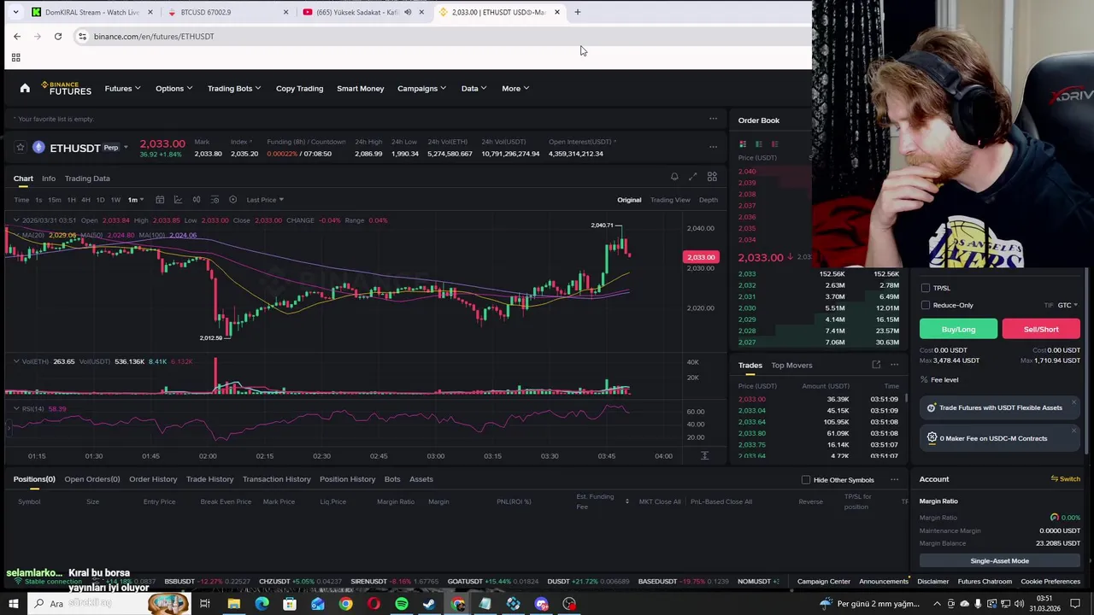Click the Single-Asset Mode button
The width and height of the screenshot is (1094, 615).
point(1000,561)
